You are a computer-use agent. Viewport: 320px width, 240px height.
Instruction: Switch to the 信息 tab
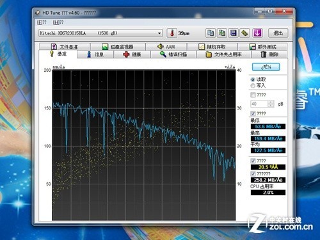click(95, 54)
